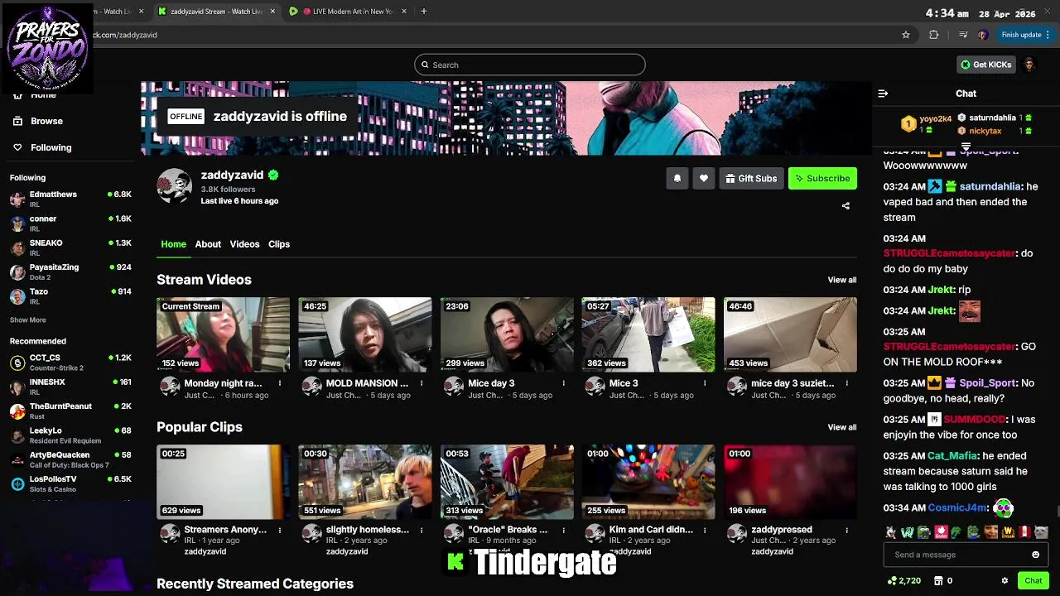Close the zaddyzavid Stream browser tab

[272, 12]
